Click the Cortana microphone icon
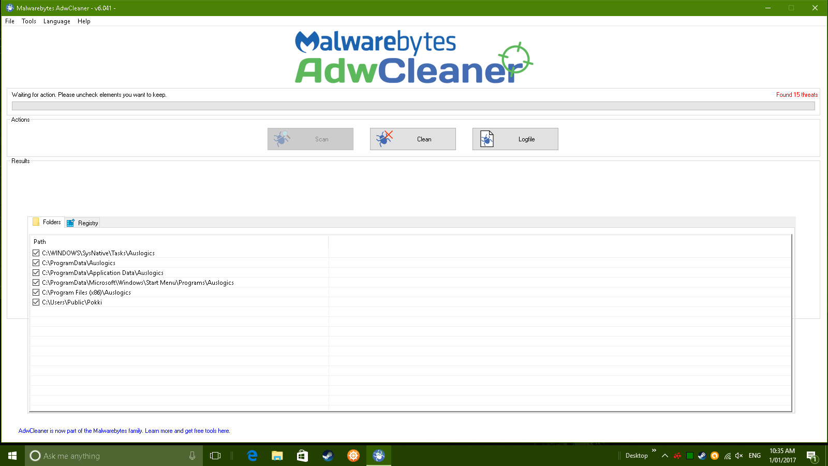Screen dimensions: 828x466 click(192, 456)
